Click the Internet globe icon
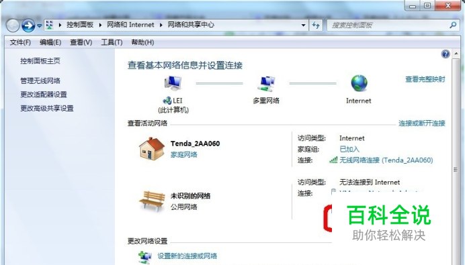465x265 pixels. pyautogui.click(x=359, y=83)
